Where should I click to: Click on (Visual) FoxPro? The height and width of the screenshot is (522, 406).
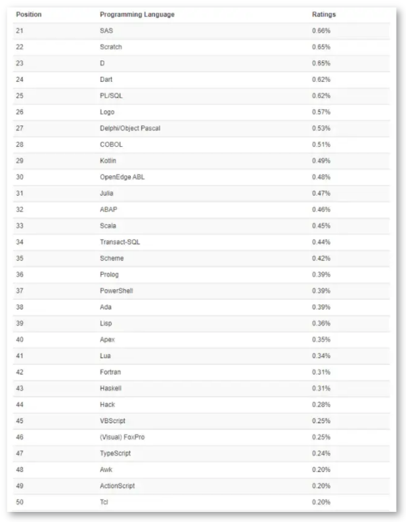tap(122, 437)
